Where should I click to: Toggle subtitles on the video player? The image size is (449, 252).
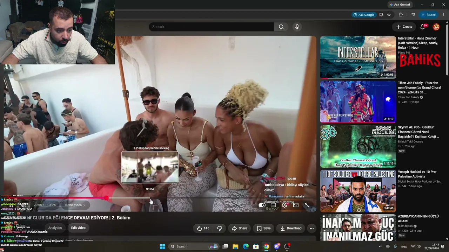pos(273,205)
